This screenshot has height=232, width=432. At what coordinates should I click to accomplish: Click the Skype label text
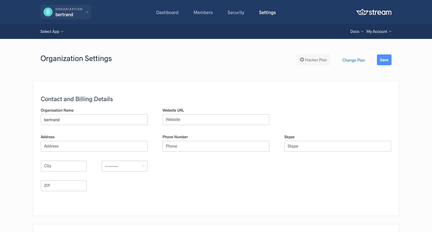pyautogui.click(x=289, y=137)
